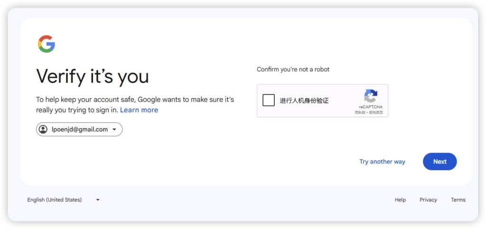Open the lpoenjd@gmail.com account switcher
486x229 pixels.
(79, 129)
